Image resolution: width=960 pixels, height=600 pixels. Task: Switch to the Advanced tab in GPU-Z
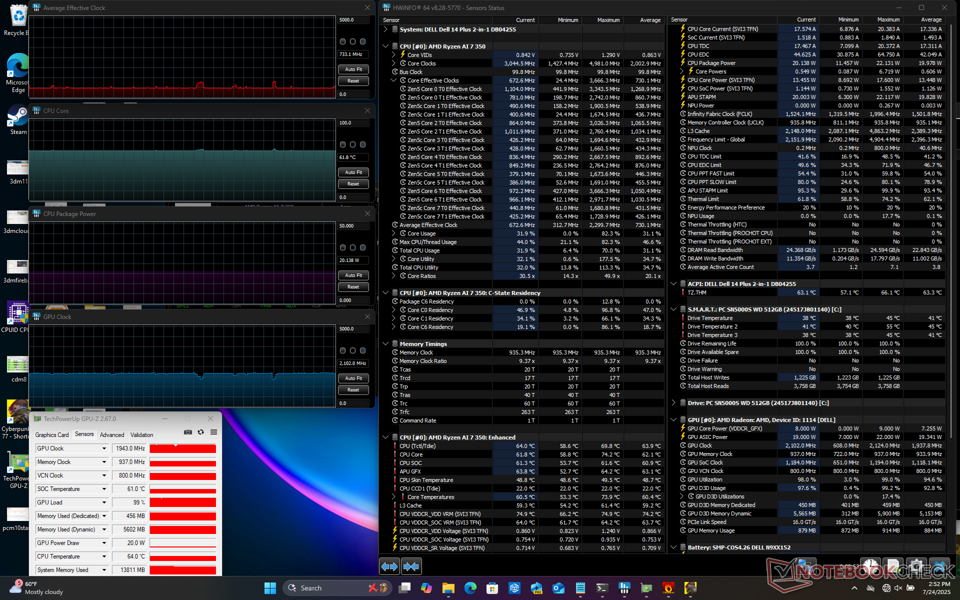112,435
